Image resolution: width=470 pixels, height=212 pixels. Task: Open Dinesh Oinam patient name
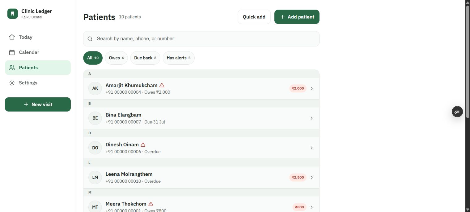tap(122, 145)
